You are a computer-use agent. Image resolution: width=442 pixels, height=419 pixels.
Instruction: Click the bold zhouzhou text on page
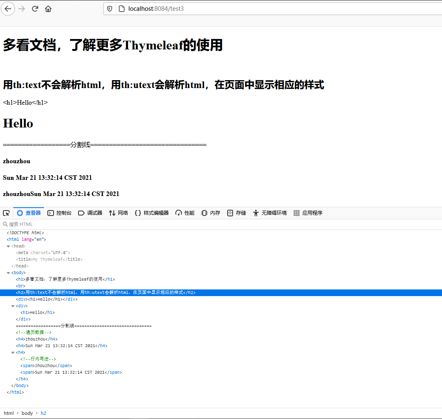pos(17,161)
